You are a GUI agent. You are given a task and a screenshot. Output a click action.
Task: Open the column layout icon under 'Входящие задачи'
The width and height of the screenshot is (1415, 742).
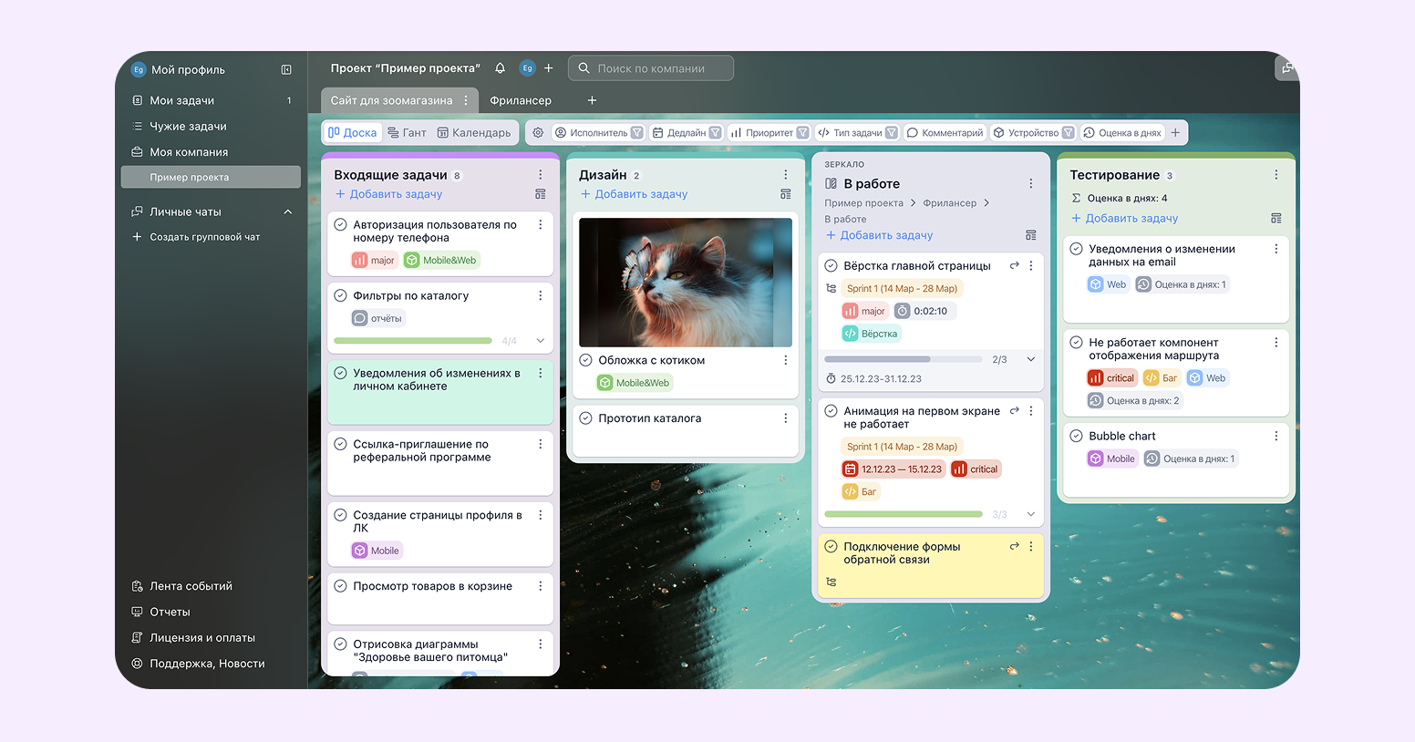click(541, 194)
